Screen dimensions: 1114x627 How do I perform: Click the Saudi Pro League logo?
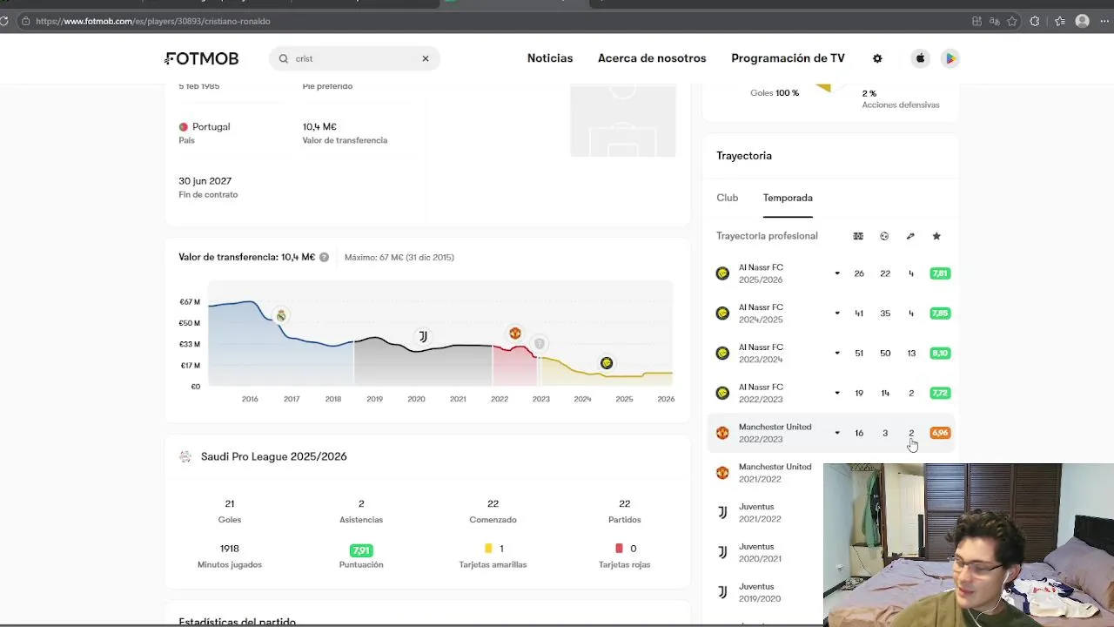click(x=185, y=456)
